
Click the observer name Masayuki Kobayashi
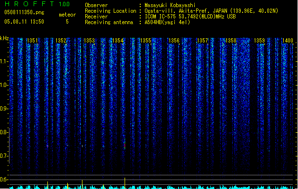(x=170, y=5)
